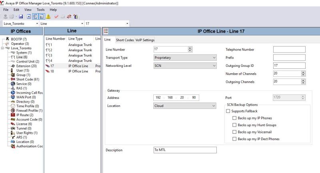This screenshot has width=320, height=173.
Task: Click the Telephone Number input field
Action: coord(289,49)
